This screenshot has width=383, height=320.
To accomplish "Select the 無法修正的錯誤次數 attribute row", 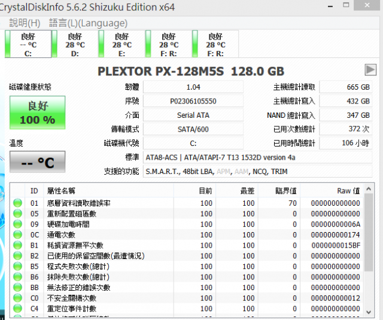I will tap(187, 287).
